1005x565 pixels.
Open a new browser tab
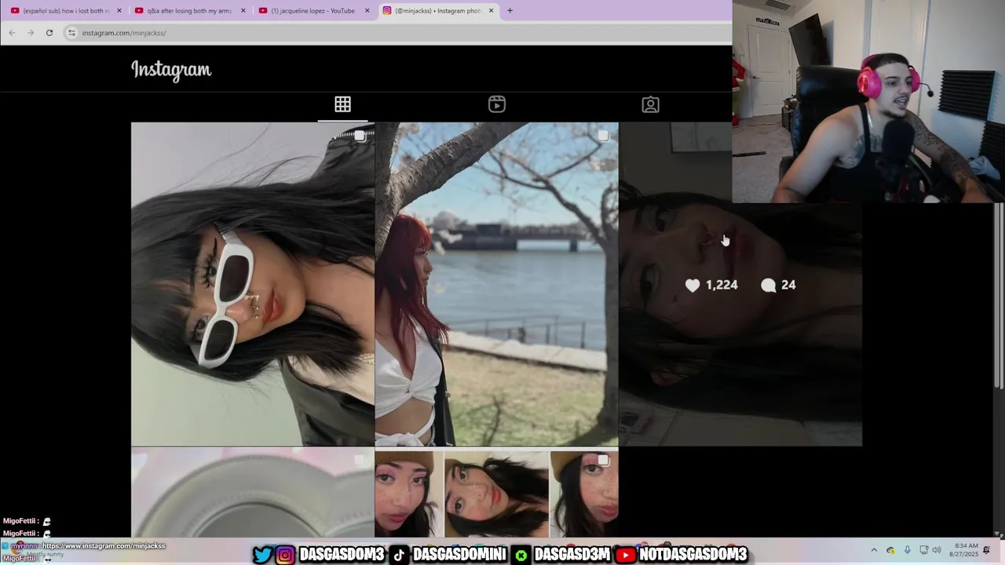point(510,11)
